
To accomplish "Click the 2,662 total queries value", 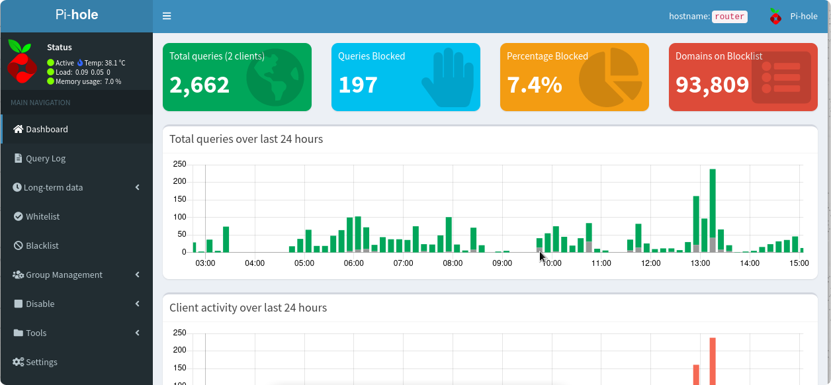I will (x=200, y=84).
